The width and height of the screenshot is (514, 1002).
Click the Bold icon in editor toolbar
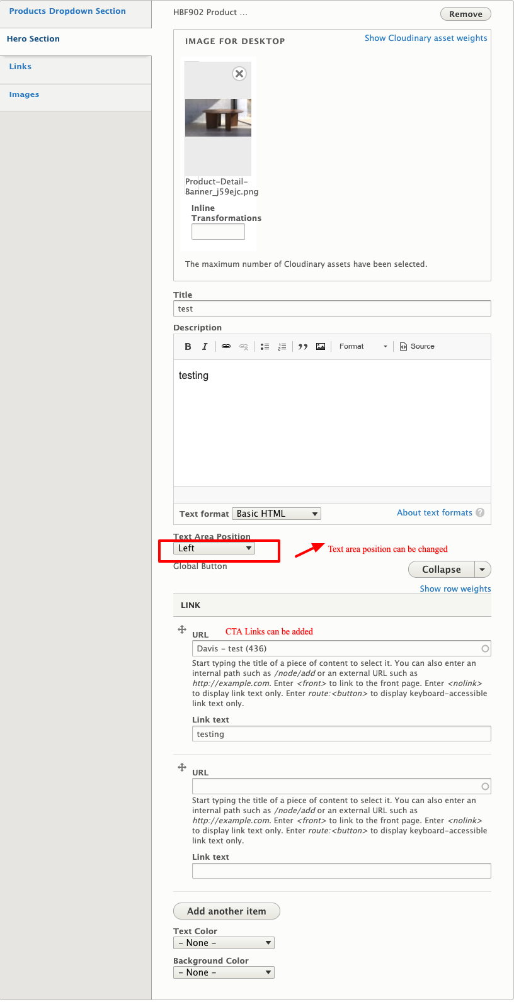(x=188, y=347)
